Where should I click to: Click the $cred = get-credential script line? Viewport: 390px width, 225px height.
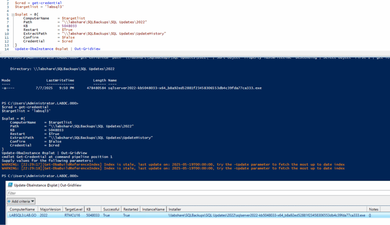pyautogui.click(x=37, y=3)
